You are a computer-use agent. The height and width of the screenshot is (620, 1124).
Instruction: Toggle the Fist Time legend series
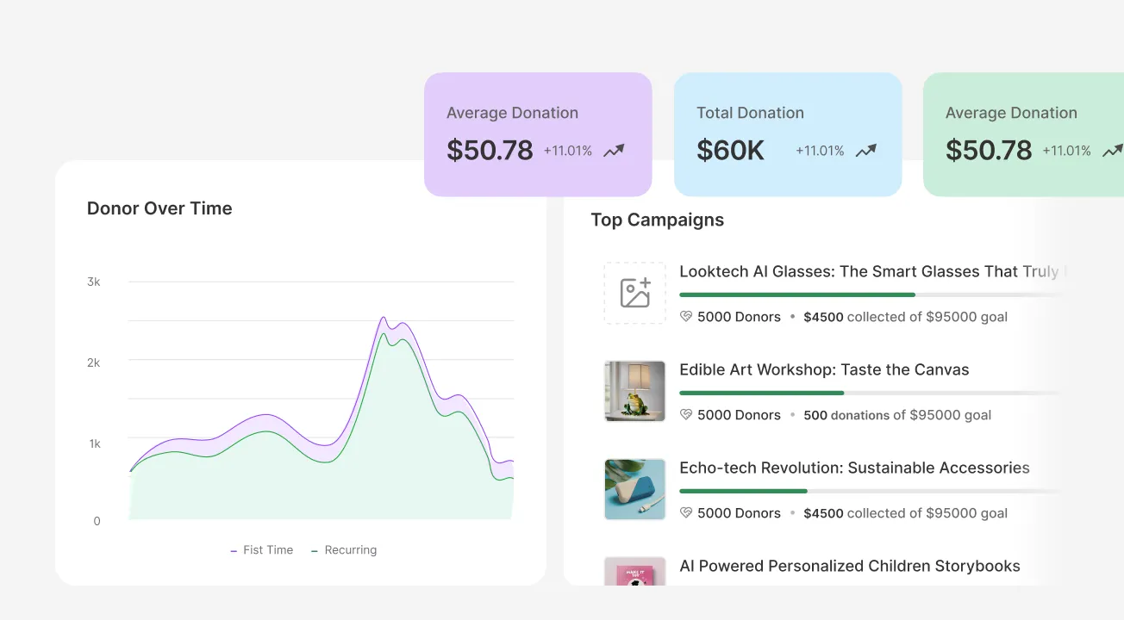pyautogui.click(x=262, y=550)
